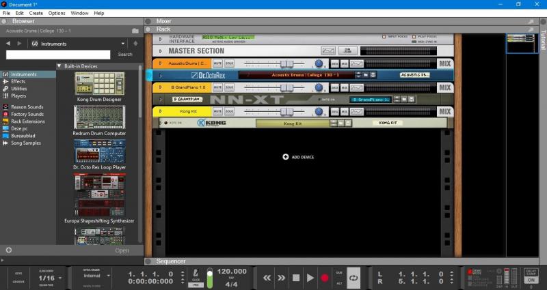The image size is (547, 290).
Task: Unfold the Acoustic Drums mix channel
Action: (x=161, y=63)
